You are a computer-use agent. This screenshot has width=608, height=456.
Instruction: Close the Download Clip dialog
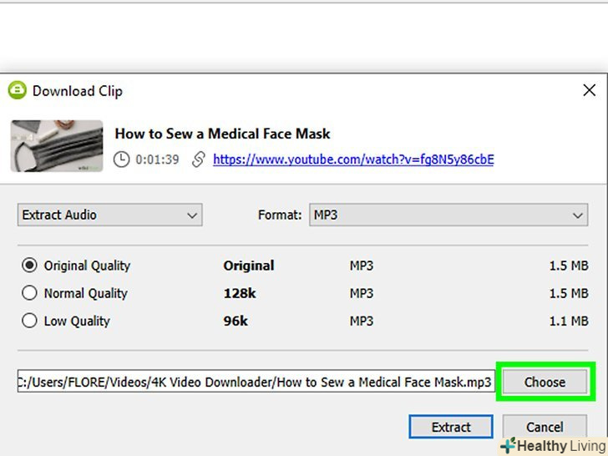pyautogui.click(x=589, y=90)
